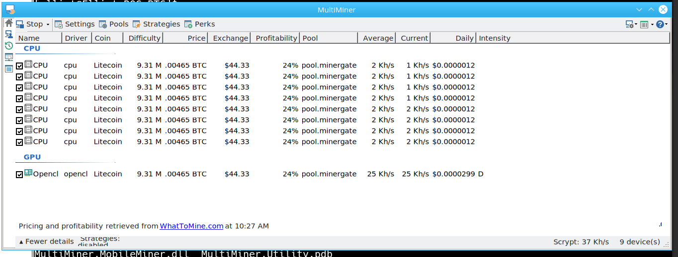Uncheck the sixth CPU device checkbox

pyautogui.click(x=19, y=121)
